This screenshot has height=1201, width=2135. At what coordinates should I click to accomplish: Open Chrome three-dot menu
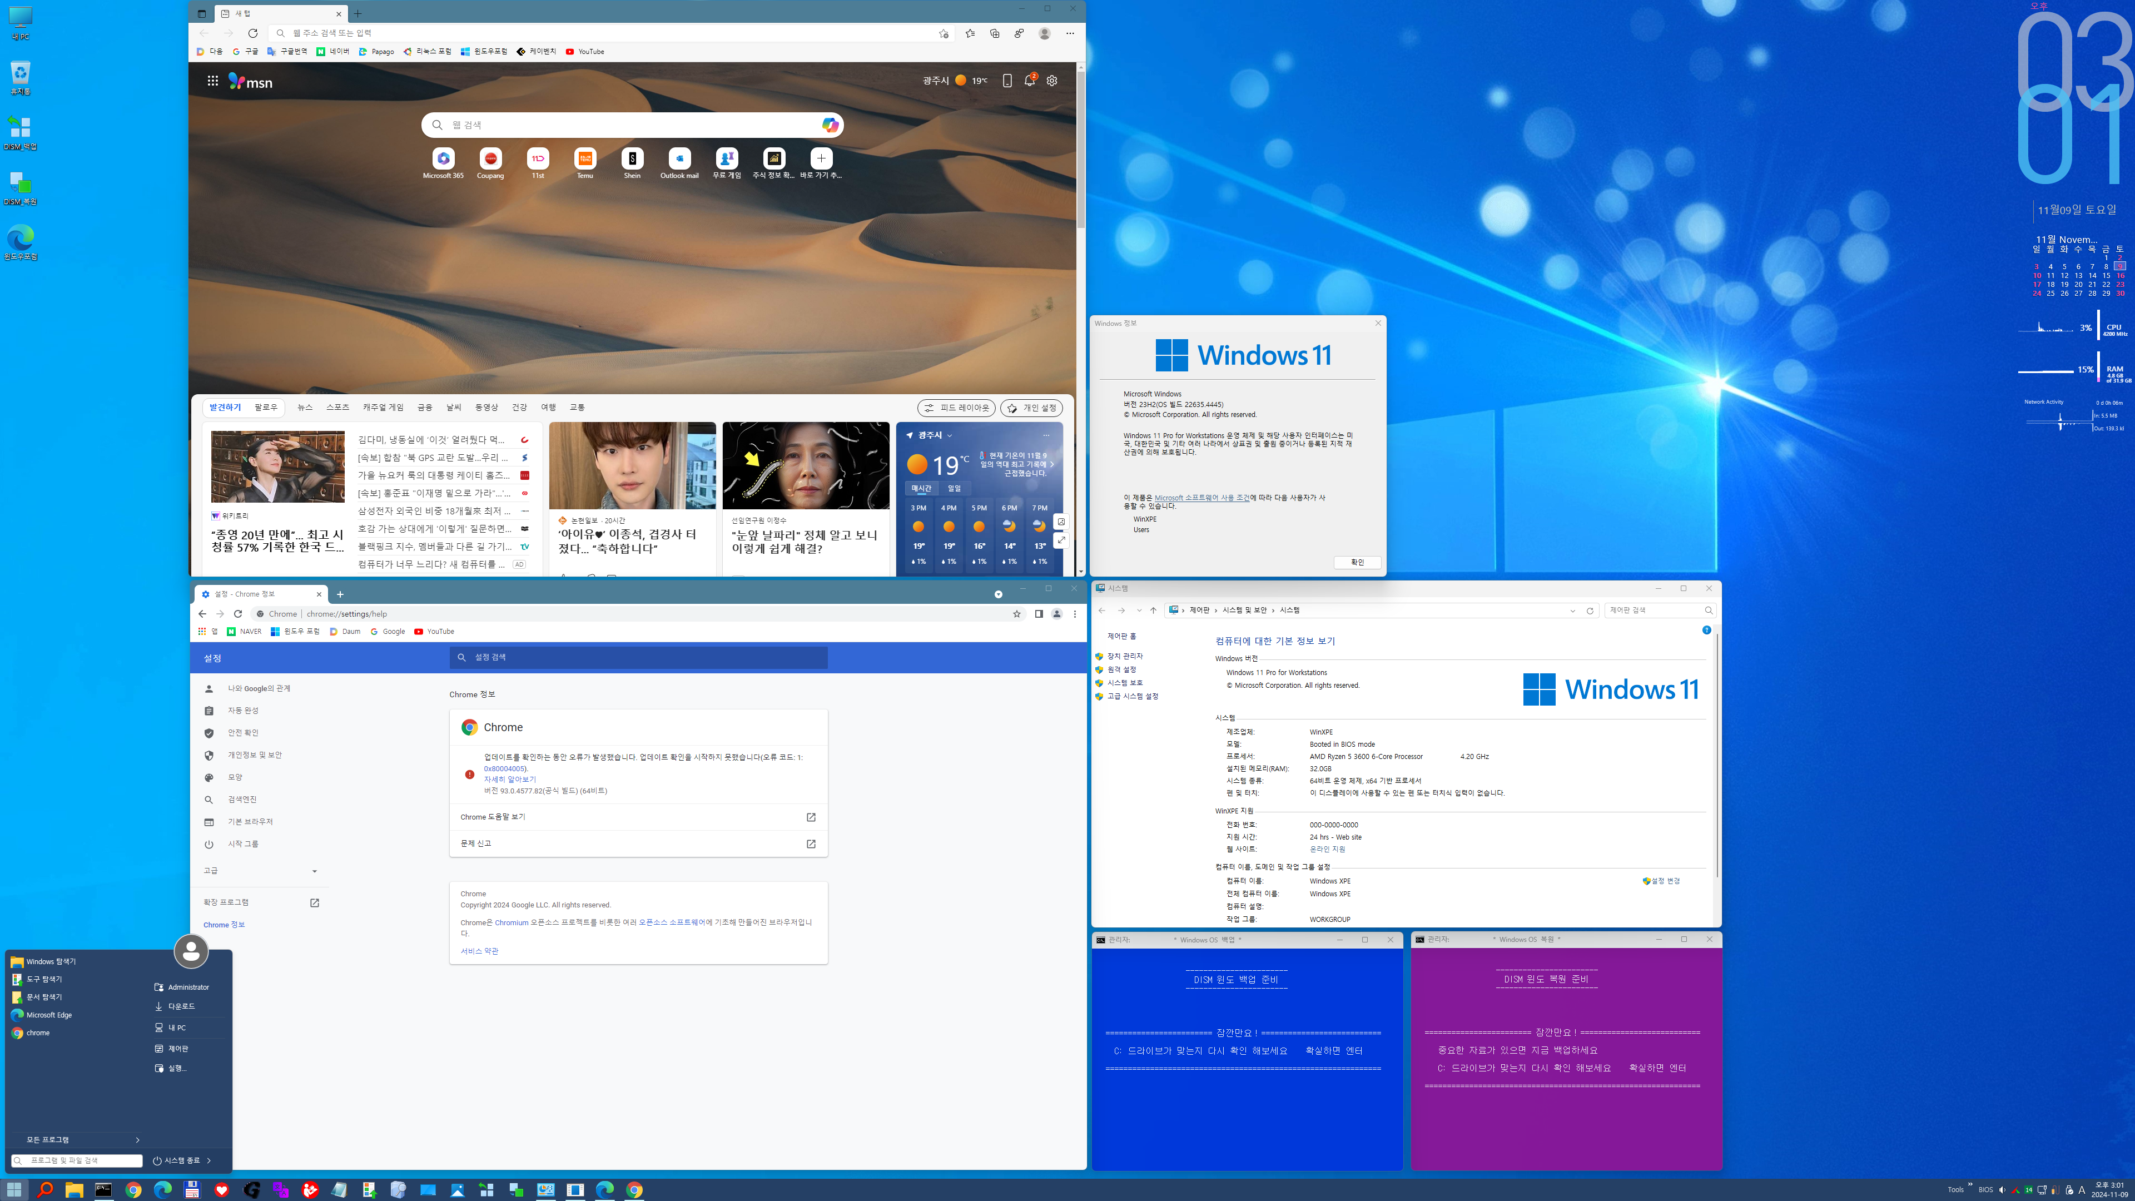[1075, 614]
